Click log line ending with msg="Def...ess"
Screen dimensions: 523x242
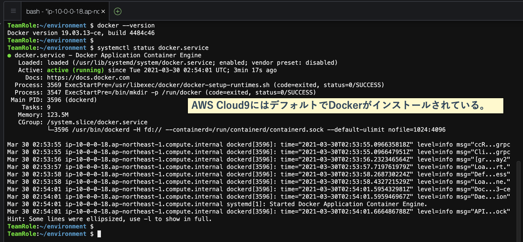tap(259, 174)
